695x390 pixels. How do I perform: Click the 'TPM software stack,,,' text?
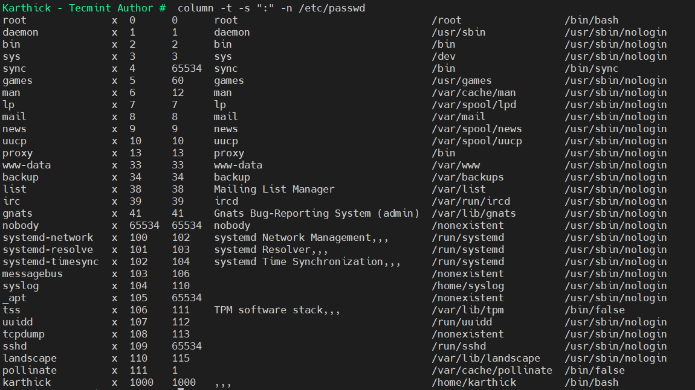[277, 310]
